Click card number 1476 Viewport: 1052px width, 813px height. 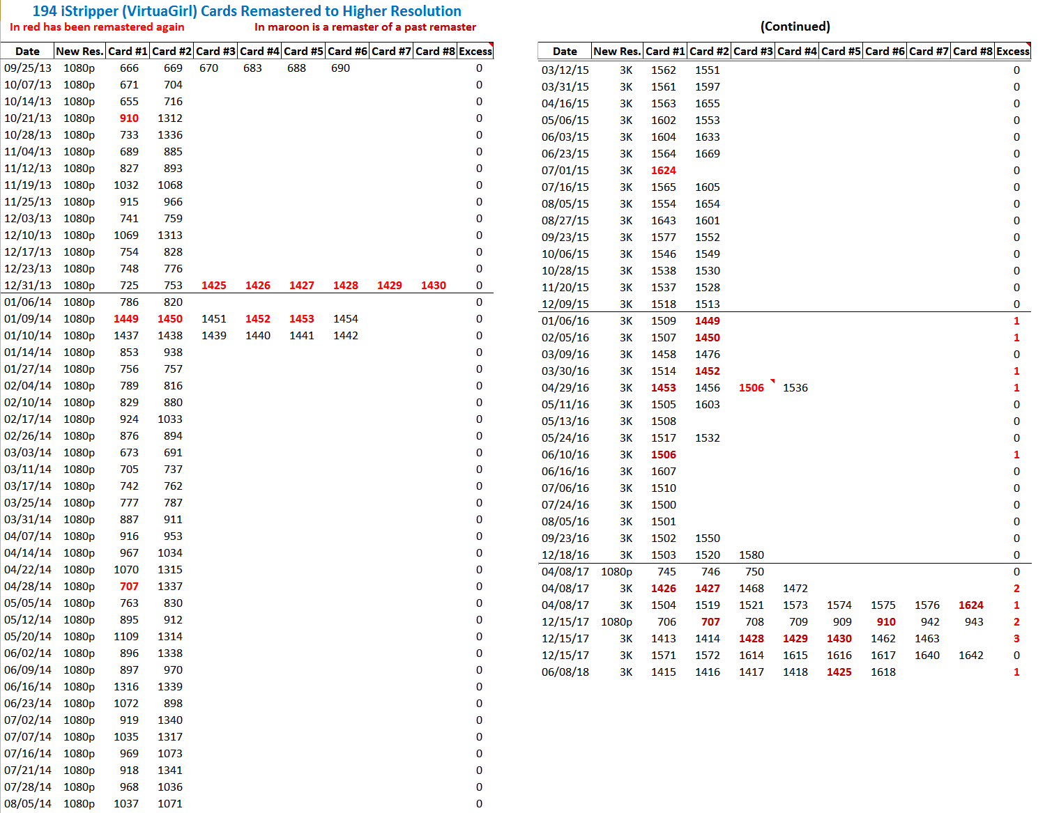(708, 355)
